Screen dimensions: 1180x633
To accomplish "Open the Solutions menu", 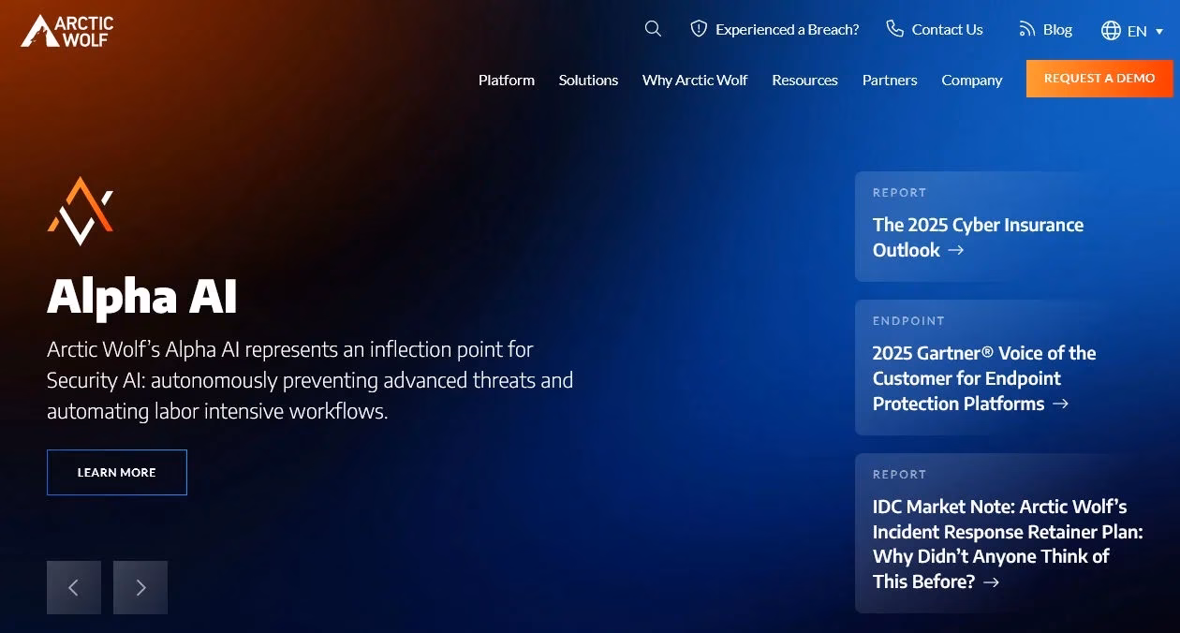I will 588,80.
